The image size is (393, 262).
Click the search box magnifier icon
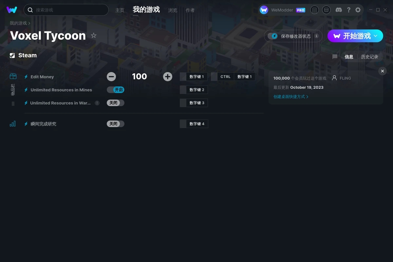30,10
